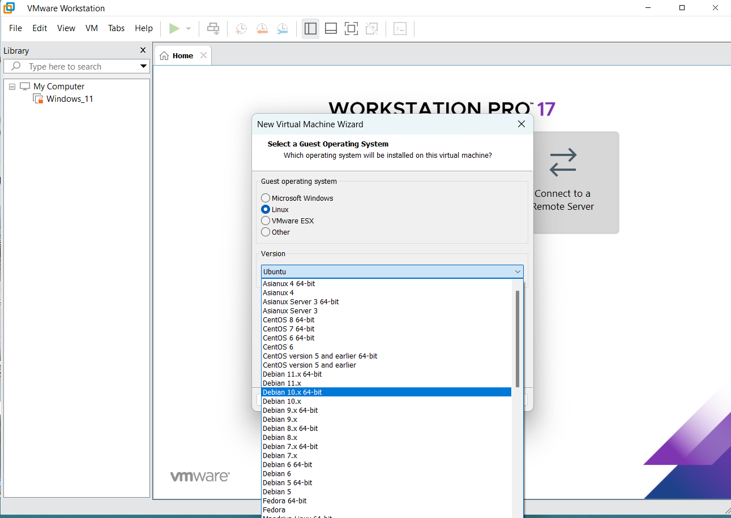731x518 pixels.
Task: Select the Linux radio button
Action: pos(266,209)
